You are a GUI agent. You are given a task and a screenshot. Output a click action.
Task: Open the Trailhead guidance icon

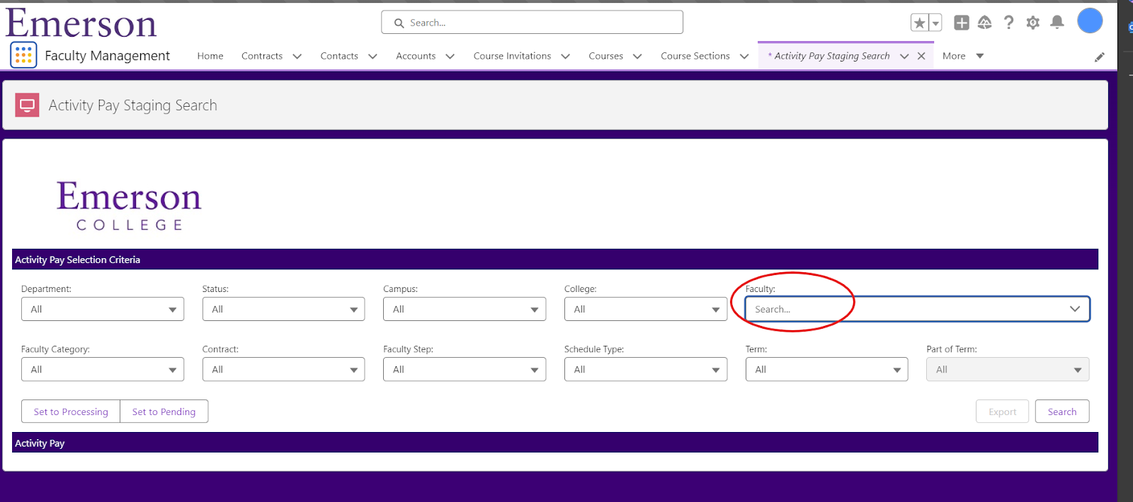(984, 23)
